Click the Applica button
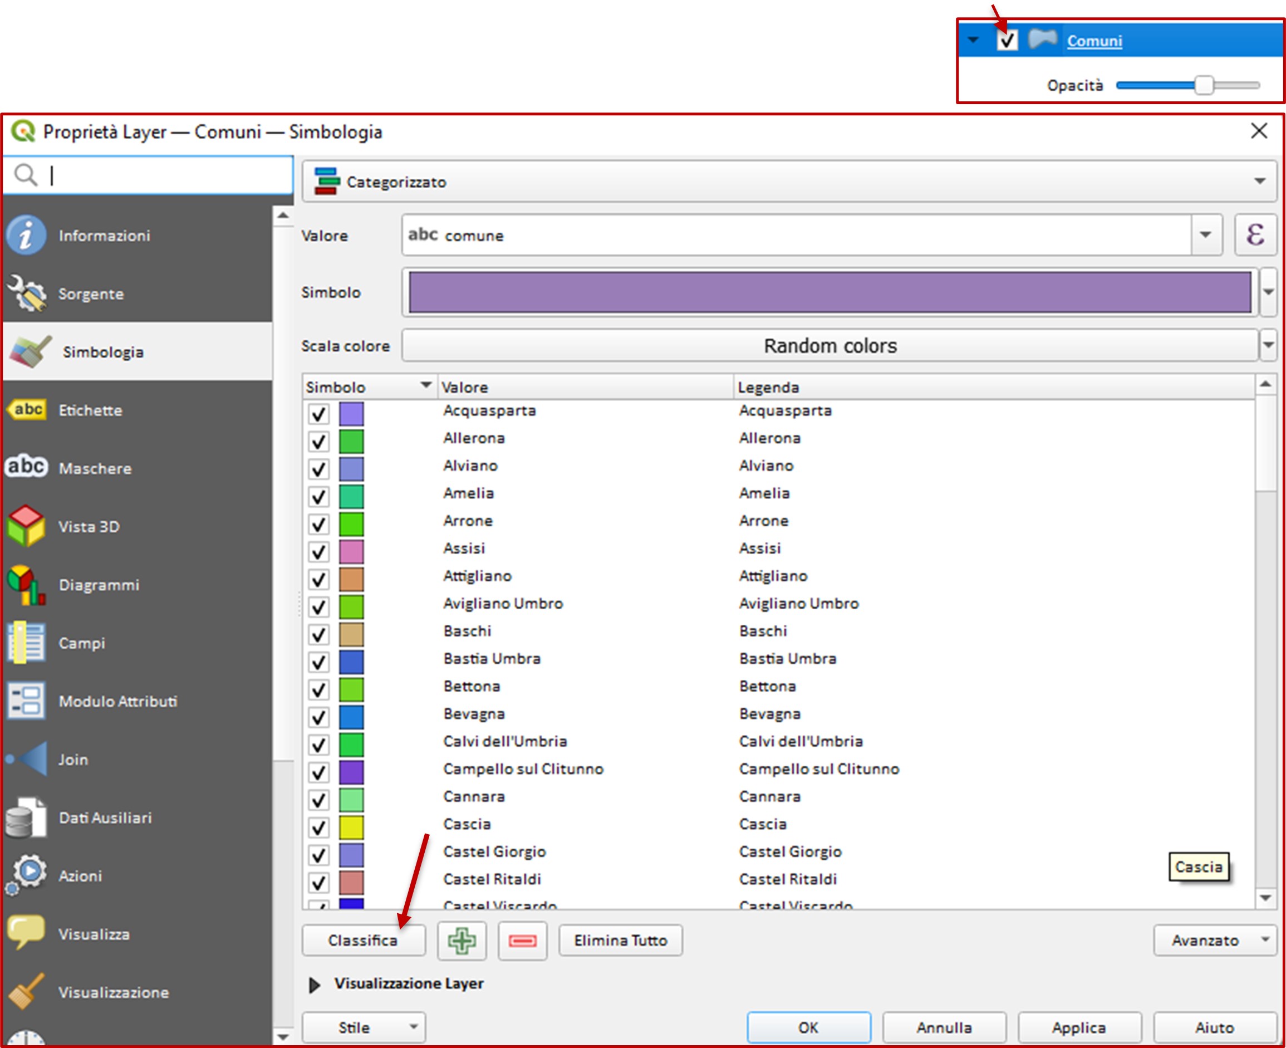This screenshot has width=1286, height=1048. tap(1079, 1027)
